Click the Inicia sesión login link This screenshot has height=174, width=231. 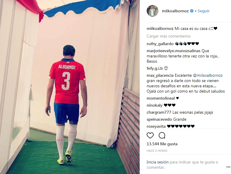(158, 162)
